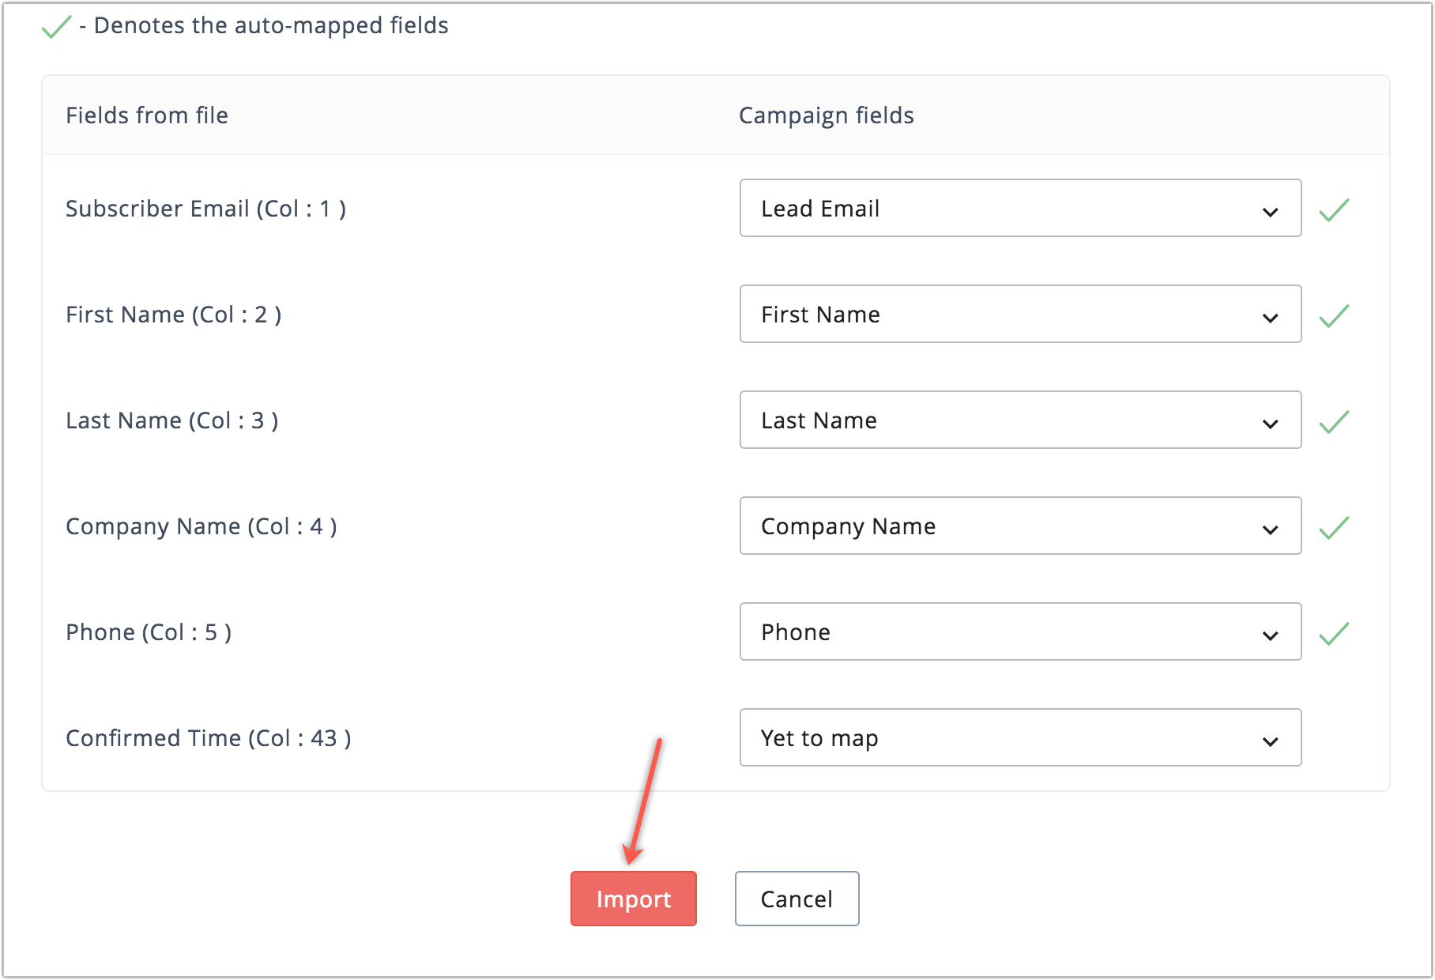Screen dimensions: 1435x980
Task: Click the Fields from file column header
Action: click(x=147, y=115)
